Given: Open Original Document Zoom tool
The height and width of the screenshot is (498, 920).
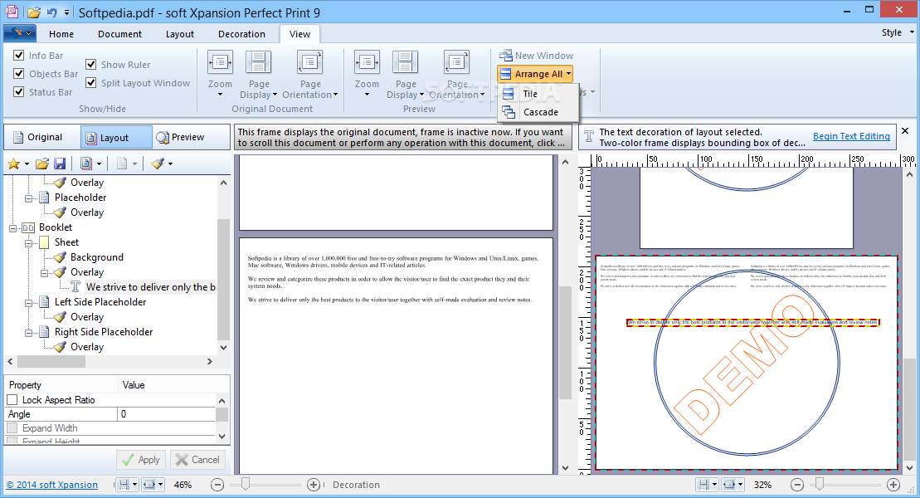Looking at the screenshot, I should [x=220, y=74].
